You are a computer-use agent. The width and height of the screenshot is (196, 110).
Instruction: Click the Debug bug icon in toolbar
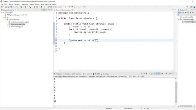point(17,7)
